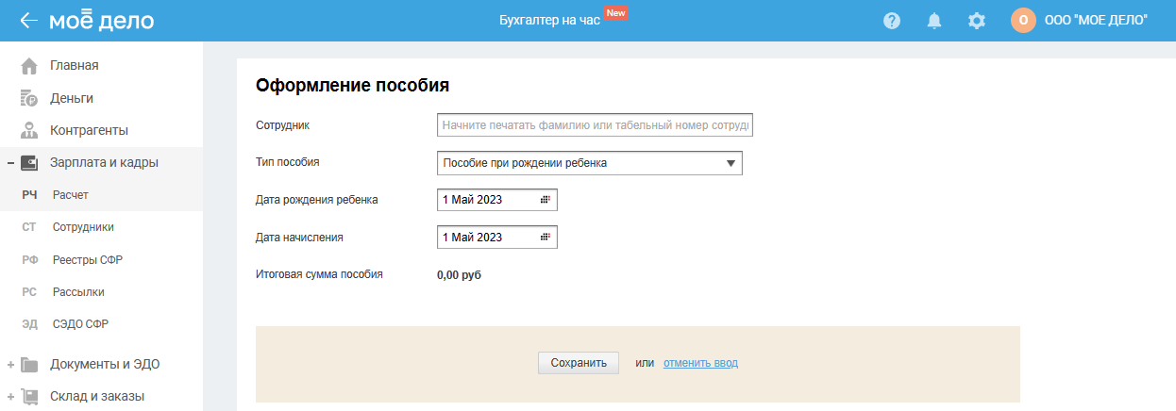Viewport: 1176px width, 411px height.
Task: Open the Деньги section
Action: [x=72, y=98]
